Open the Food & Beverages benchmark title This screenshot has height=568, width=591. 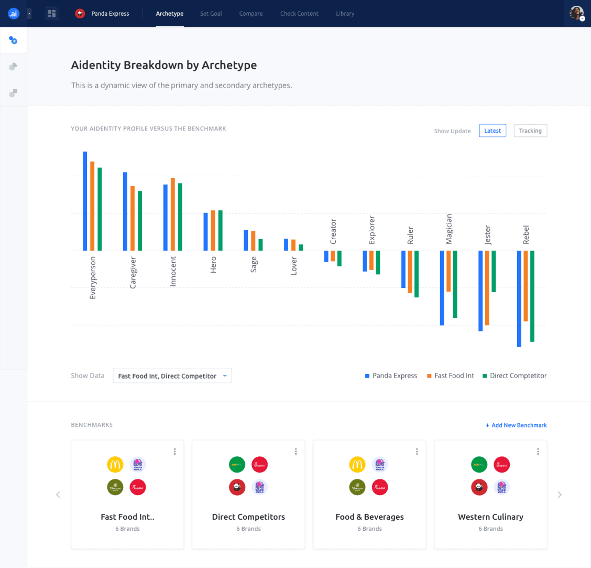click(370, 517)
